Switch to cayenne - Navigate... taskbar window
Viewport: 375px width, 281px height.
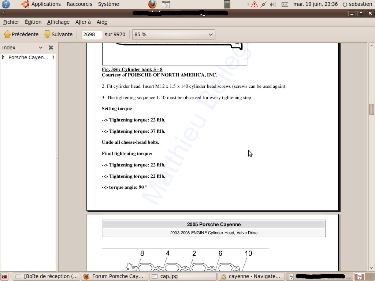(251, 277)
